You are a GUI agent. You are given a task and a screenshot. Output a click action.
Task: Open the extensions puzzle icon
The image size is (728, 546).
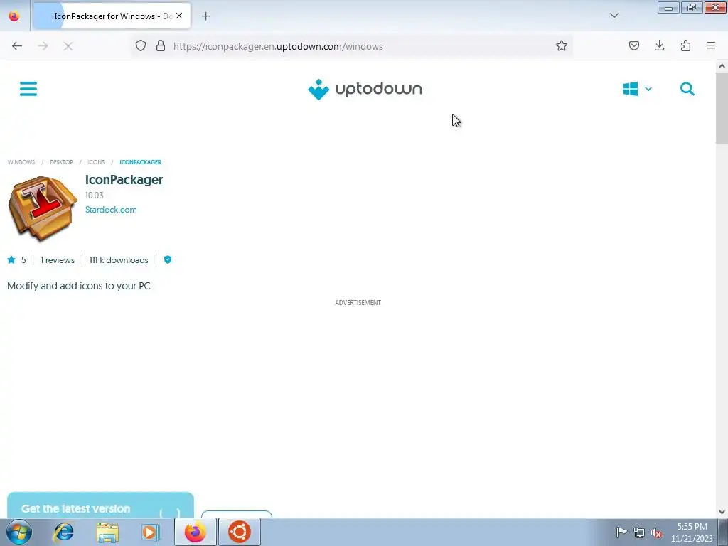pyautogui.click(x=685, y=45)
